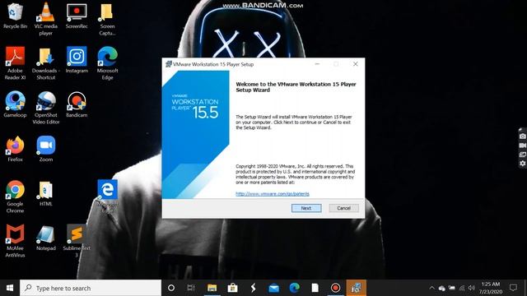Select the Firefox desktop icon
This screenshot has width=527, height=296.
tap(15, 149)
